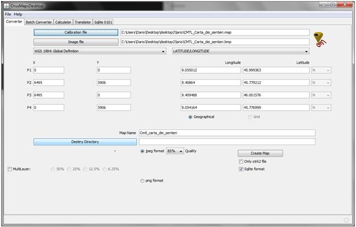Close the OruxMapsDesktop window
Viewport: 356px width, 227px height.
(344, 5)
